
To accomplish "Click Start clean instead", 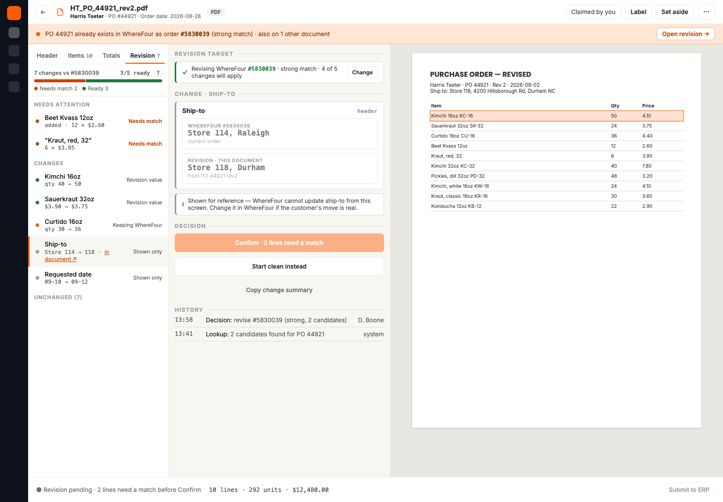I will (x=279, y=267).
